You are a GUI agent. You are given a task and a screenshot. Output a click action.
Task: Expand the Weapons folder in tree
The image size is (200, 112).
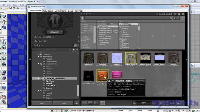(38, 54)
